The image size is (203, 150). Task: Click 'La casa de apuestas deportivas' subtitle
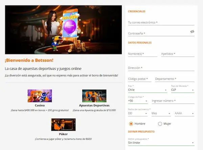click(43, 69)
